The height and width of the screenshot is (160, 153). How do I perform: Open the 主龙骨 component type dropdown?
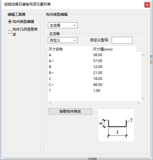63,25
